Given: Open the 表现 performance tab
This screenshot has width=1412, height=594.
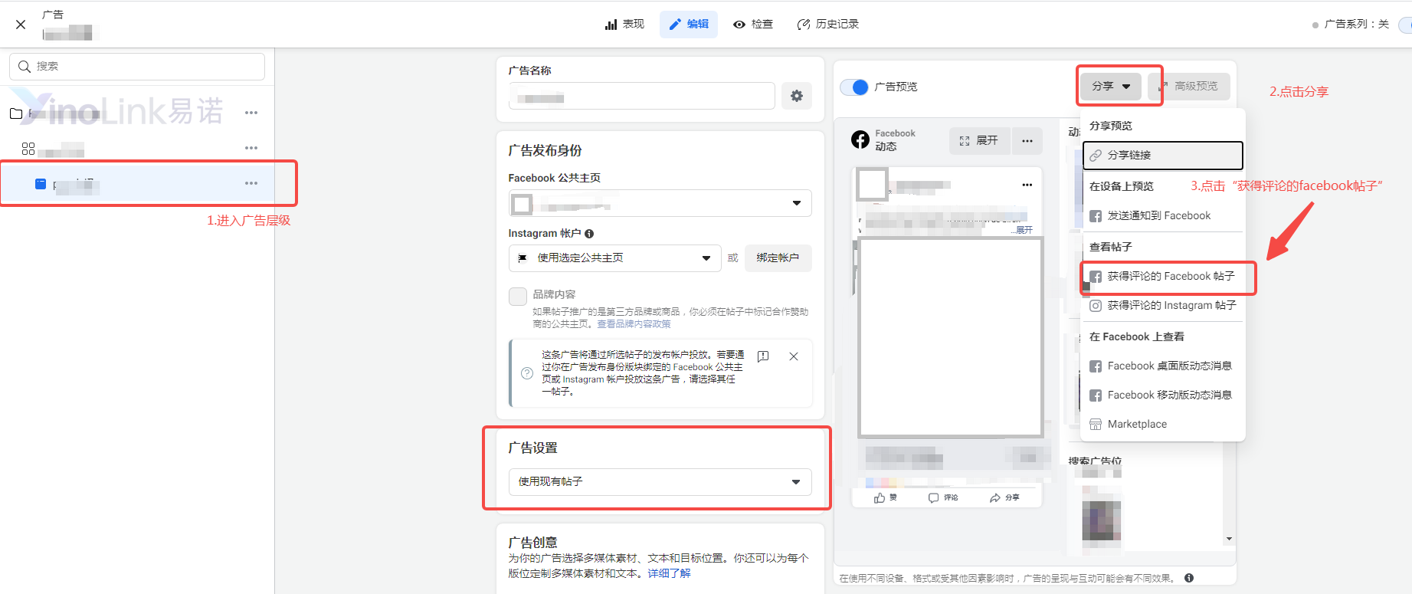Looking at the screenshot, I should click(x=624, y=24).
